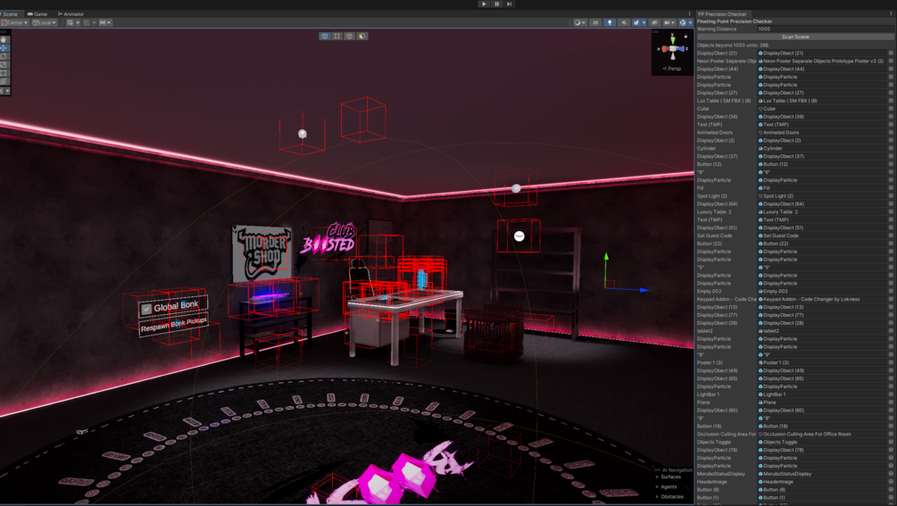The width and height of the screenshot is (897, 506).
Task: Switch to the Animator tab
Action: 71,13
